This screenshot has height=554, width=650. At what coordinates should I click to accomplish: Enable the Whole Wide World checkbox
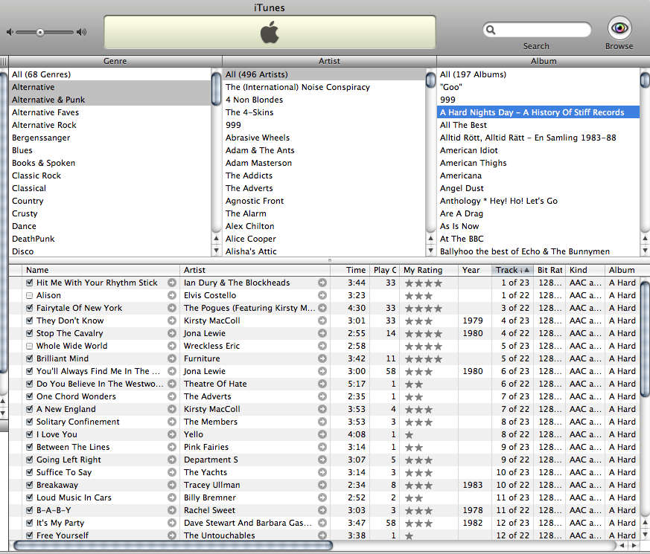tap(30, 346)
